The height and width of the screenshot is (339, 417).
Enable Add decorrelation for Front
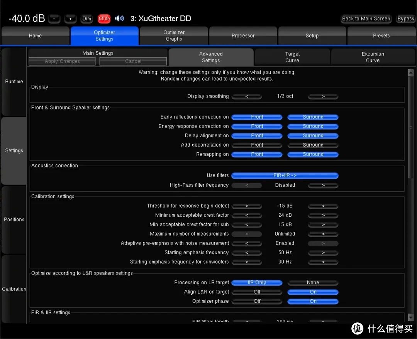click(257, 145)
